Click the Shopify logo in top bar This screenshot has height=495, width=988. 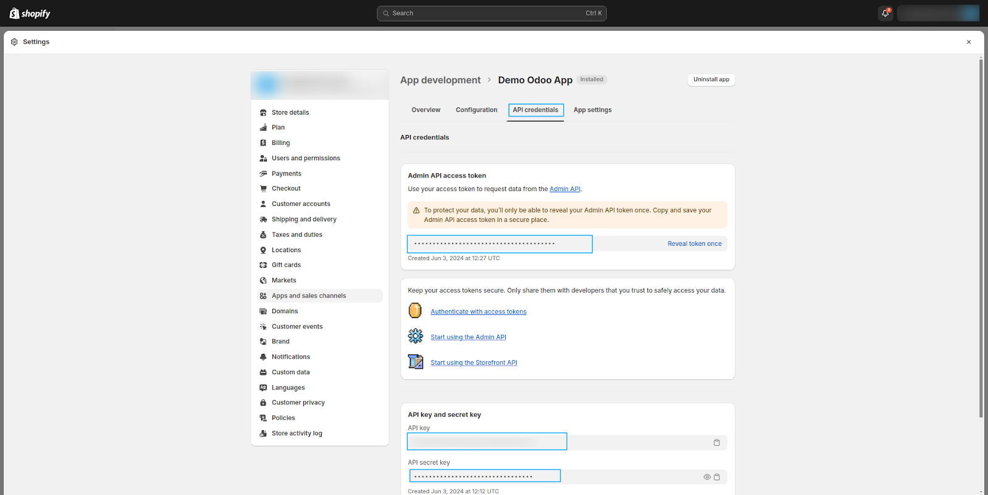30,14
